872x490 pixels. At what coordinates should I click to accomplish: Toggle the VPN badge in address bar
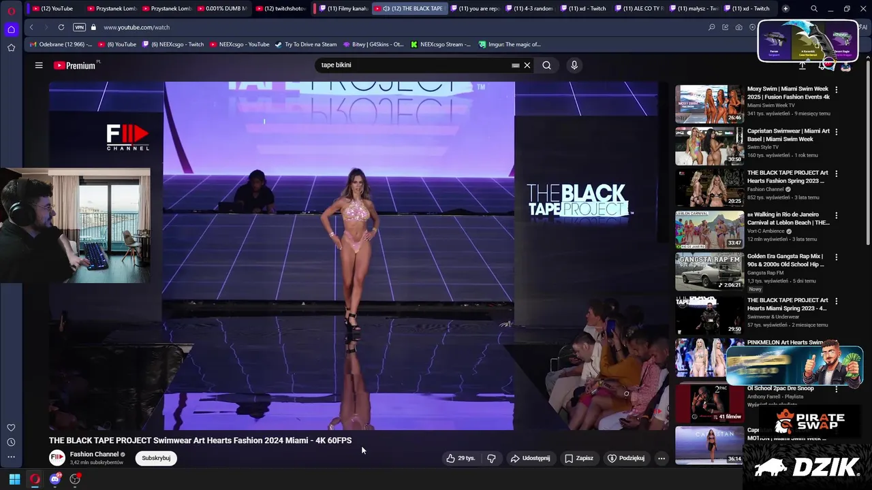79,27
